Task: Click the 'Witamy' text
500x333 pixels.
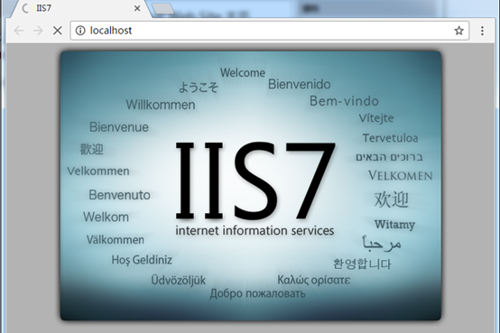Action: [x=394, y=225]
